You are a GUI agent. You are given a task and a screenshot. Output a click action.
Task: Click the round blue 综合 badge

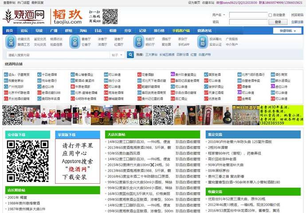coord(139,42)
